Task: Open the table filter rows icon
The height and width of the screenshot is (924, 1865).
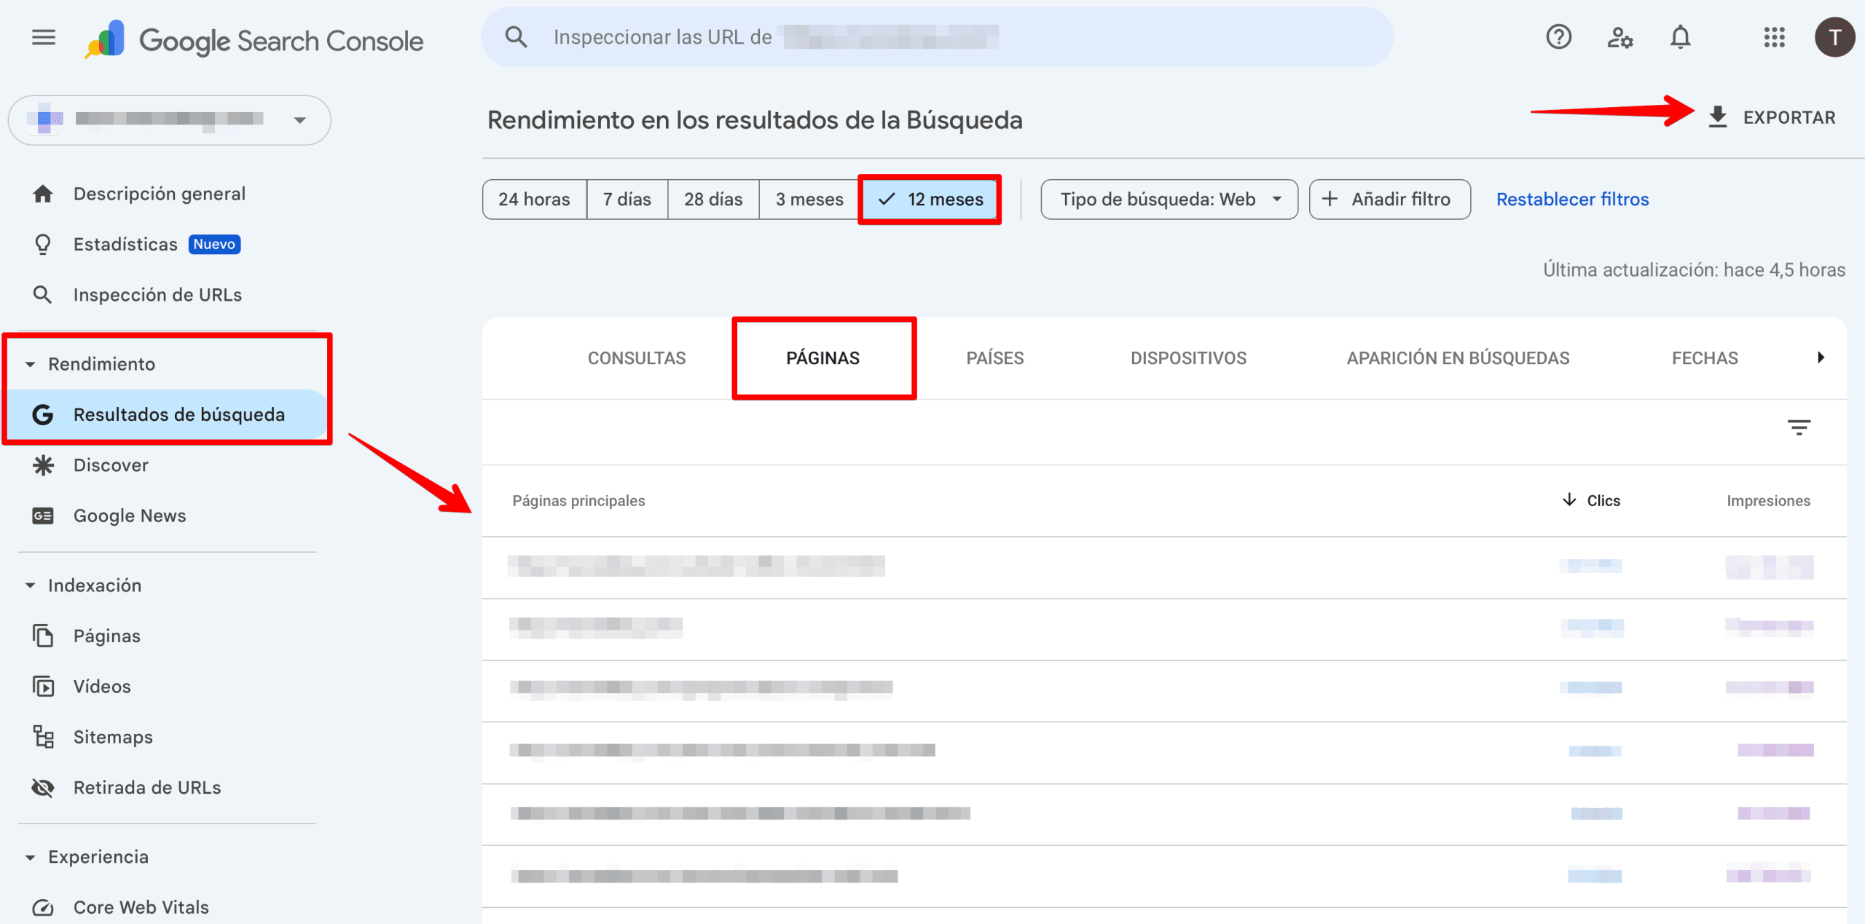Action: coord(1799,427)
